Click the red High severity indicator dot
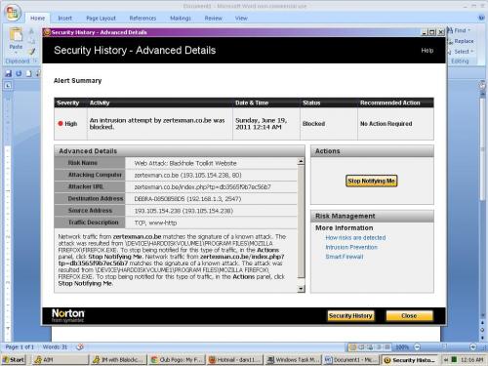The width and height of the screenshot is (488, 366). [61, 124]
